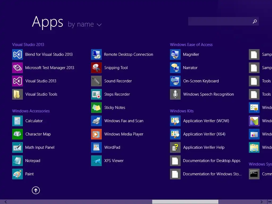This screenshot has height=204, width=272.
Task: Click the 'Microsoft Test Manager 2013' text
Action: coord(50,68)
